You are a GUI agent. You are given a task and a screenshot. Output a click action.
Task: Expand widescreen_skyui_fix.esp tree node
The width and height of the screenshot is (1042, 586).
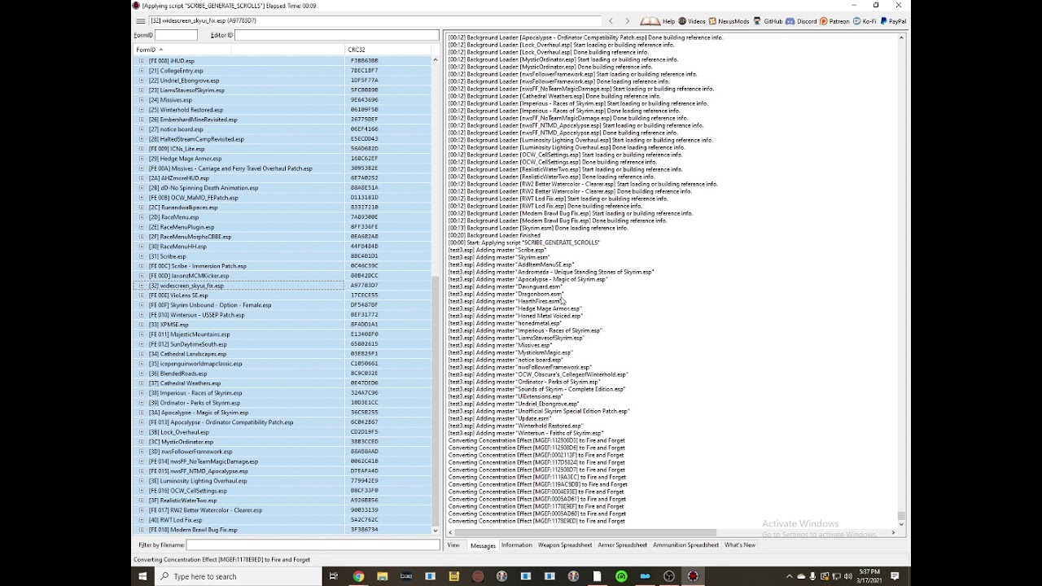click(x=141, y=286)
